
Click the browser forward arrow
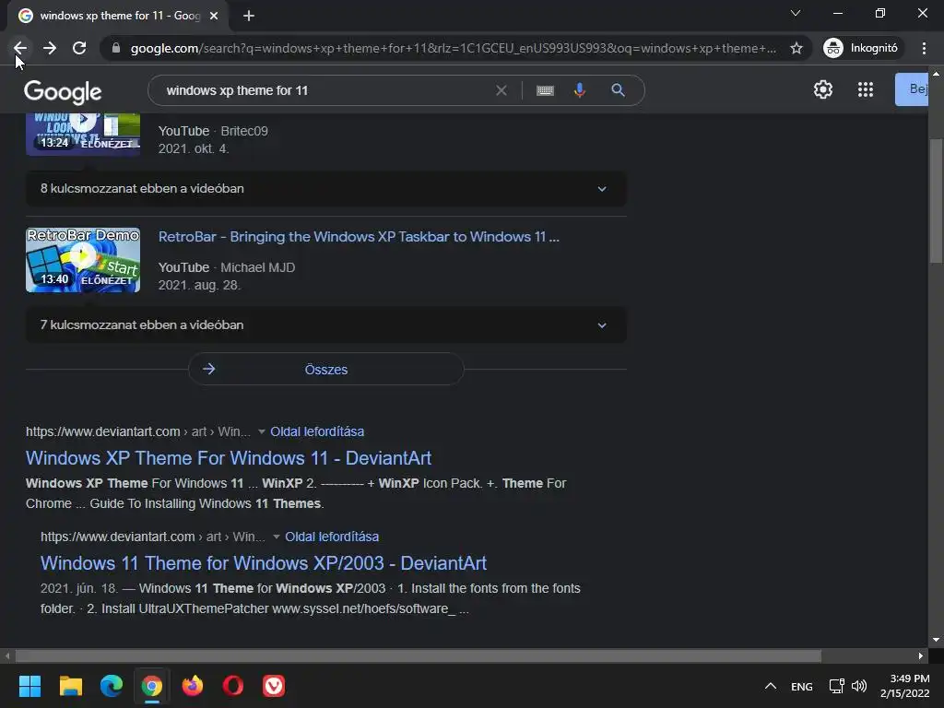(50, 48)
